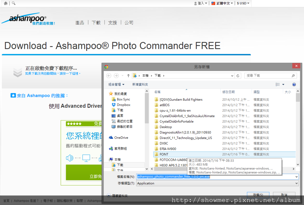Click the home icon on Ashampoo page

point(6,3)
